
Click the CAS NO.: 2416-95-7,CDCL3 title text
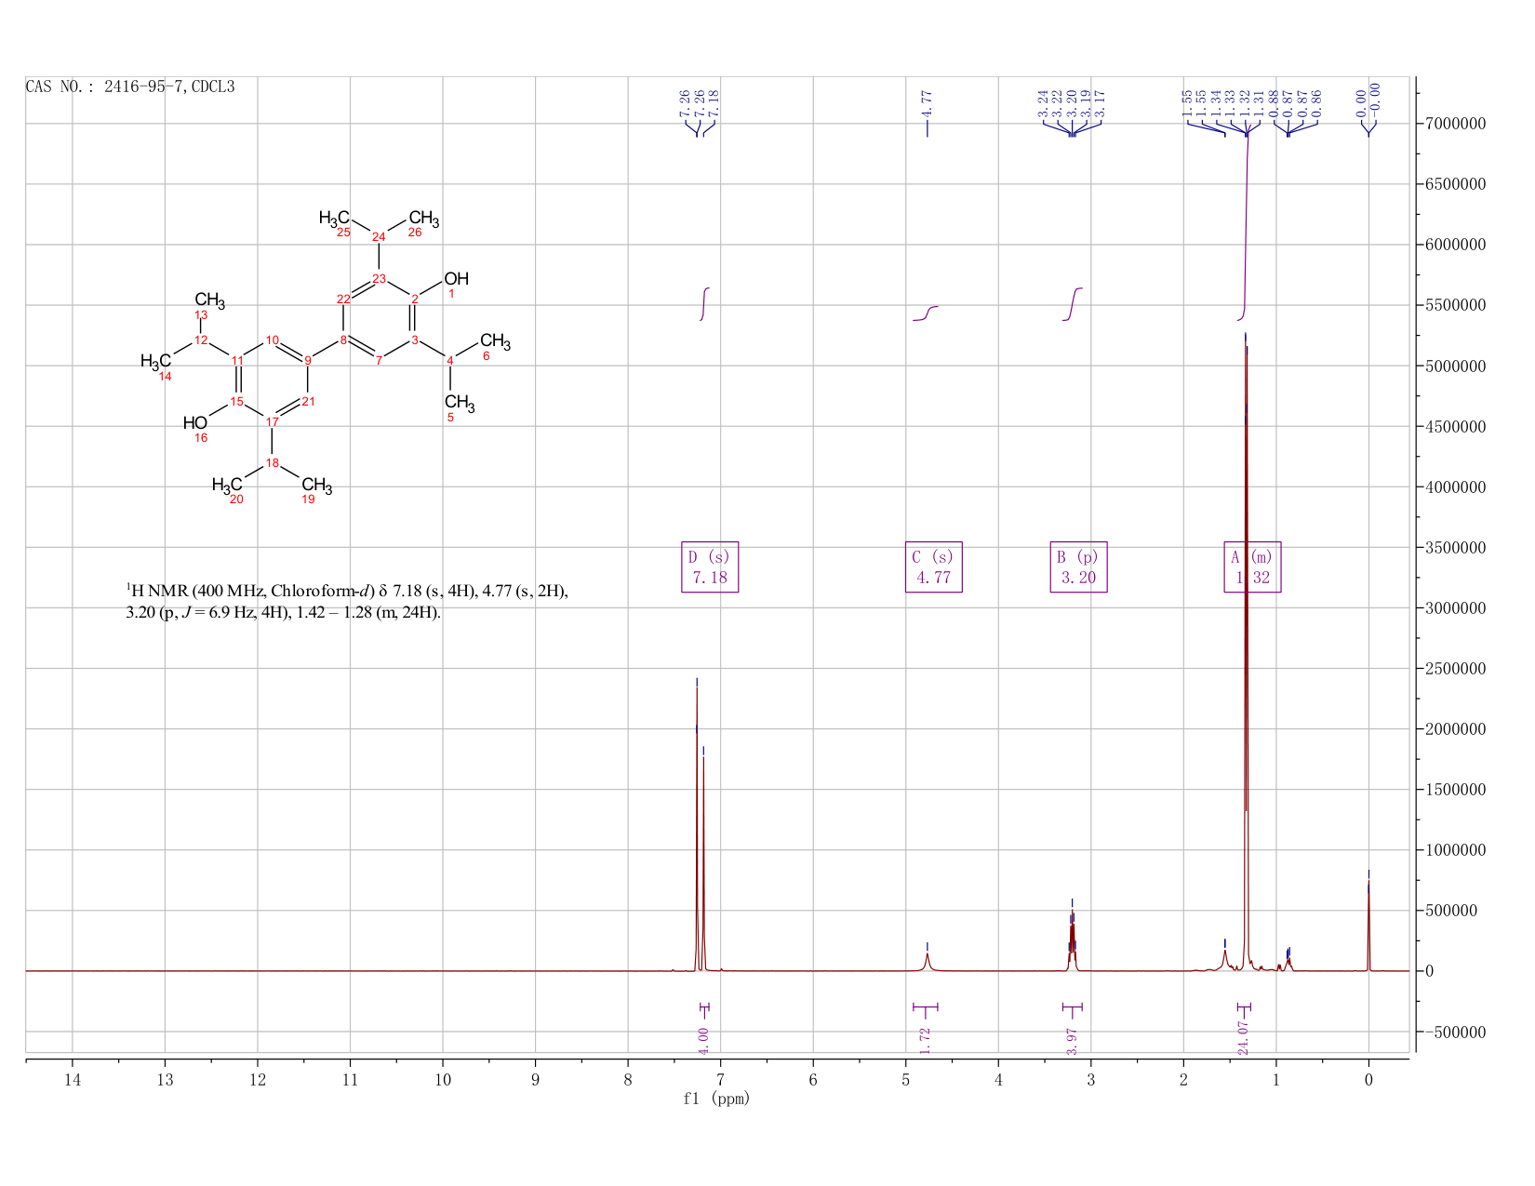130,87
